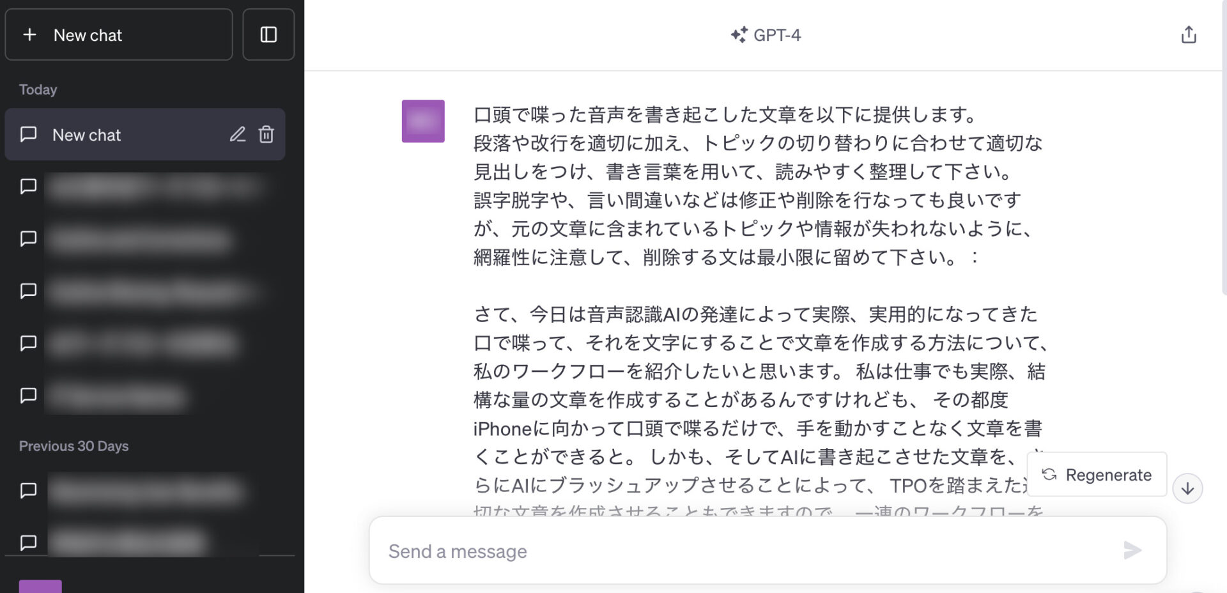Click the share conversation icon

(x=1188, y=35)
